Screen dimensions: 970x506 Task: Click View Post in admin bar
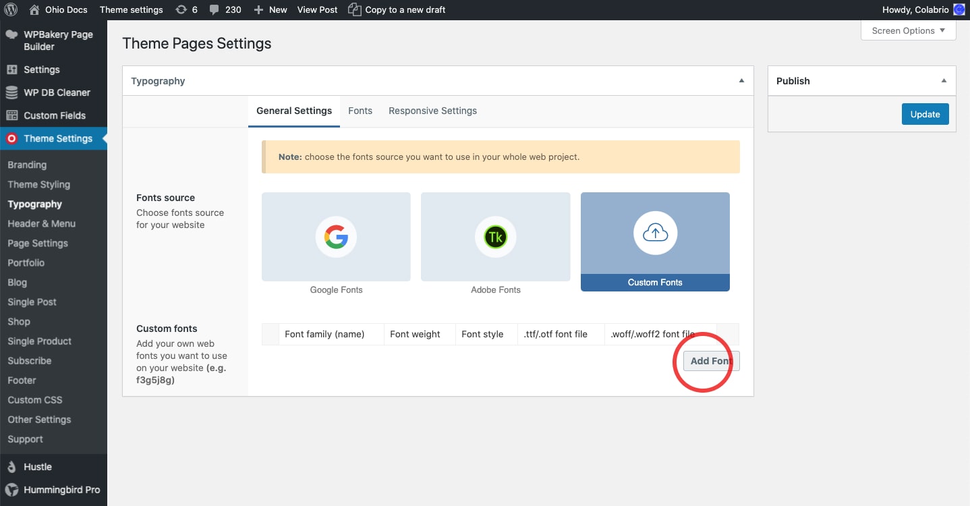318,9
